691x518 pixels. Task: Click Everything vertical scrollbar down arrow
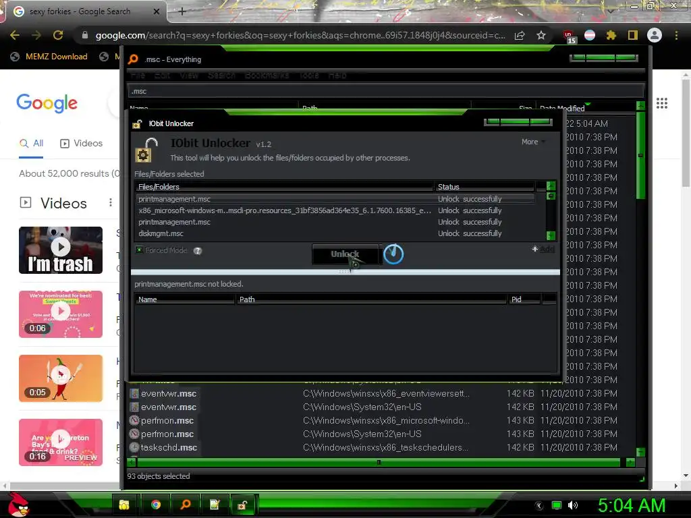[641, 452]
